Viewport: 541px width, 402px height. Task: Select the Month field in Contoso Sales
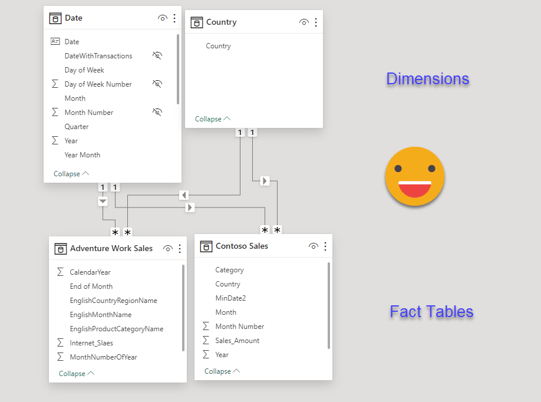pos(226,312)
